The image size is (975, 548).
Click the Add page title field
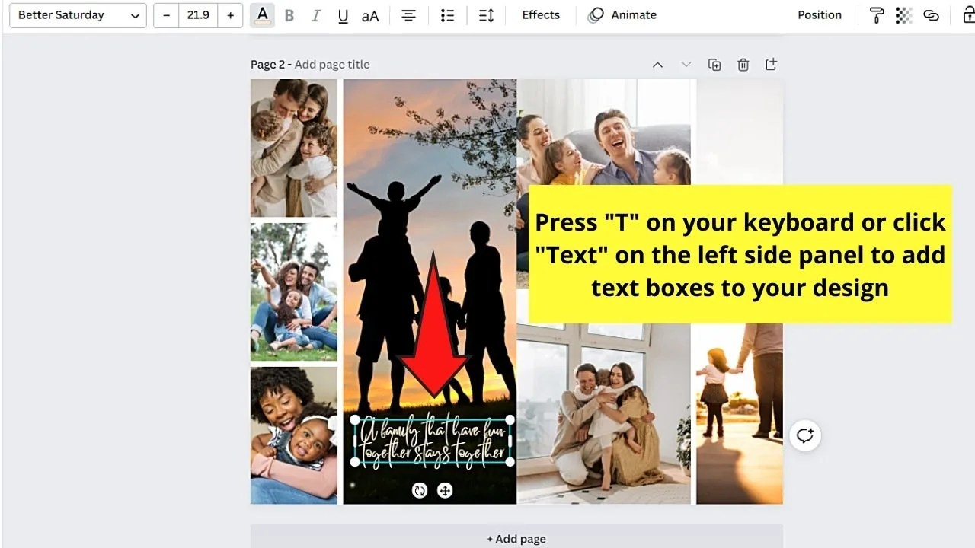pyautogui.click(x=332, y=64)
